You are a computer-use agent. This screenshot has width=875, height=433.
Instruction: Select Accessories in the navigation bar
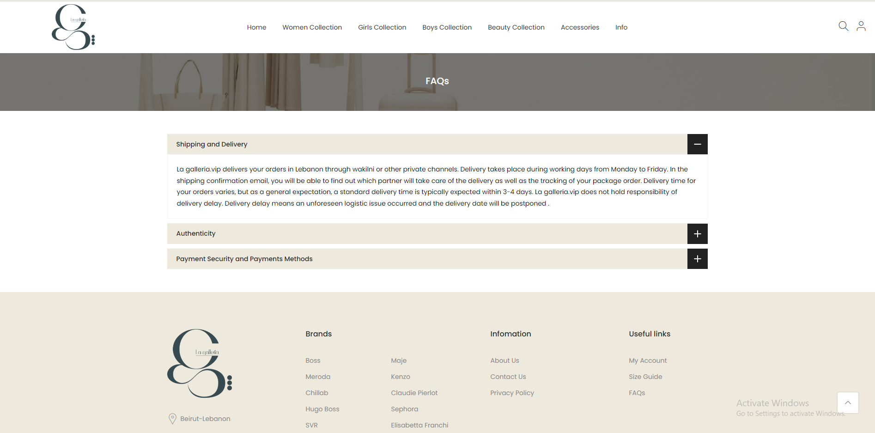[x=580, y=27]
